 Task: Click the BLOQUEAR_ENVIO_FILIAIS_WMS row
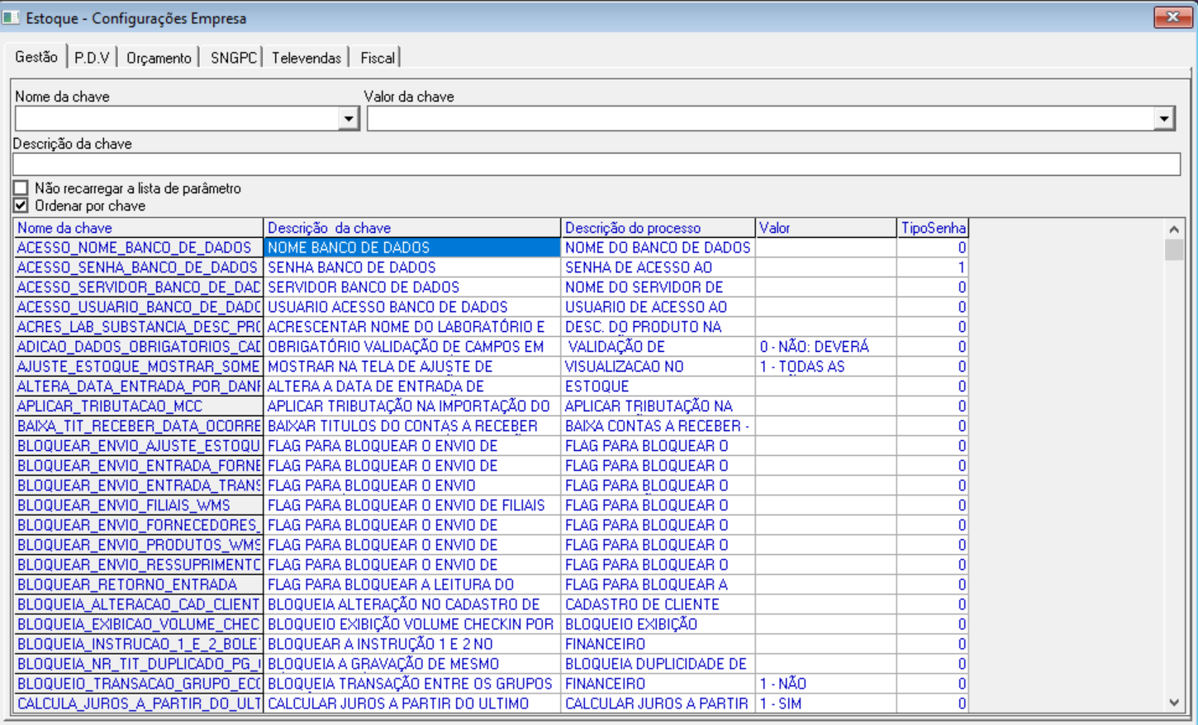point(491,505)
